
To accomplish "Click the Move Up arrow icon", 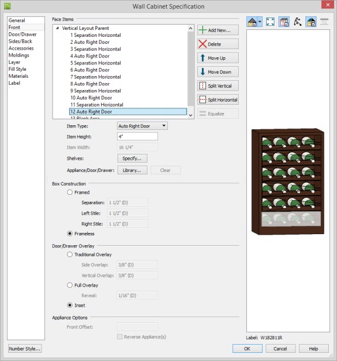I will 202,58.
